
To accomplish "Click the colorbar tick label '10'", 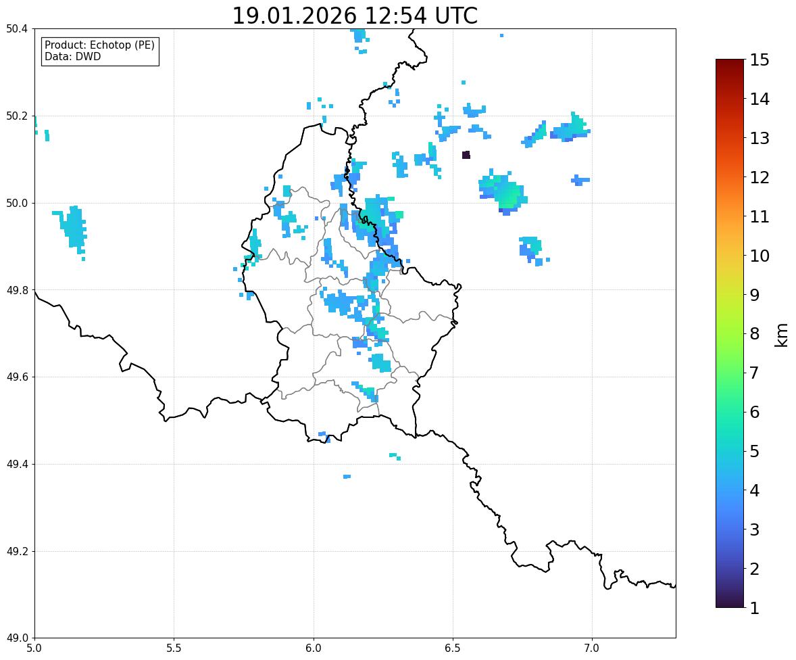I will 760,256.
